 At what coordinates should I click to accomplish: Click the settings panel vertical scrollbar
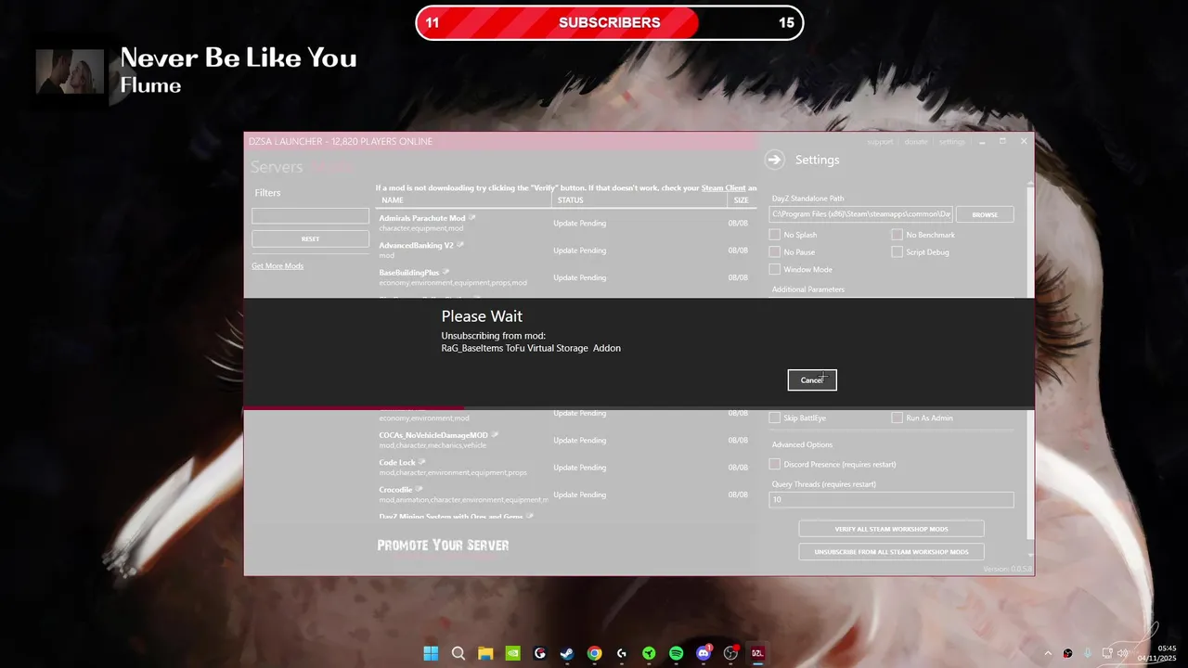[1029, 362]
